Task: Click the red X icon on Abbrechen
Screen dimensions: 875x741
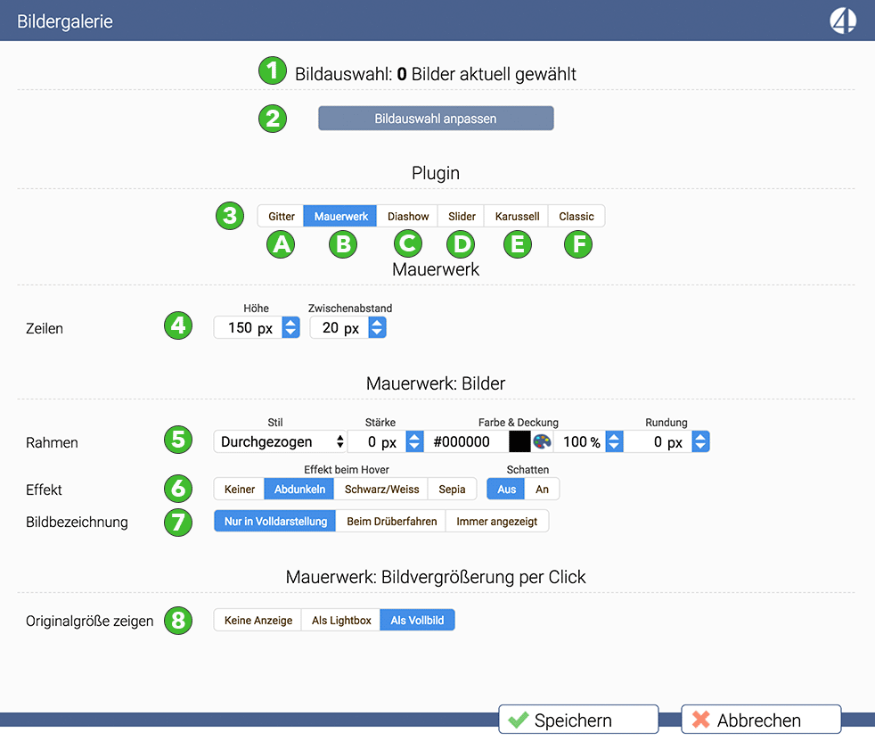Action: [701, 720]
